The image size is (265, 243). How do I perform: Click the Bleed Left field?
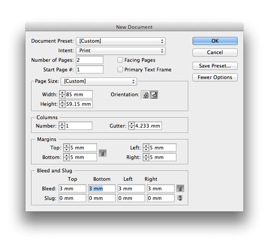(131, 189)
